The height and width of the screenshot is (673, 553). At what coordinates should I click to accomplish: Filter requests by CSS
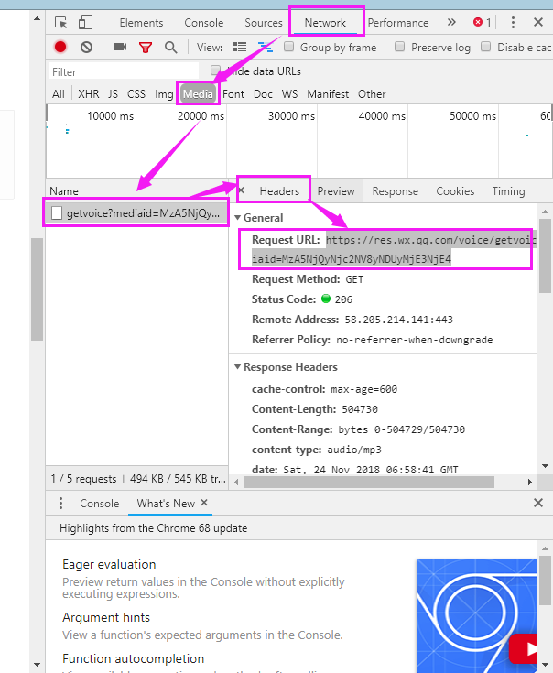click(x=136, y=94)
